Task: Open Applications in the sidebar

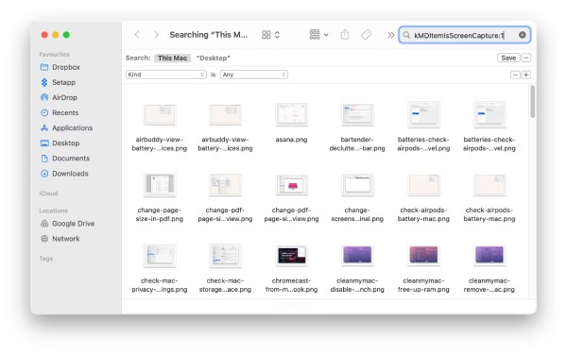Action: (66, 127)
